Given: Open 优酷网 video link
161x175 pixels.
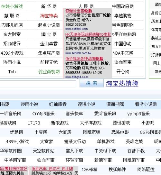Looking at the screenshot, I should 16,132.
